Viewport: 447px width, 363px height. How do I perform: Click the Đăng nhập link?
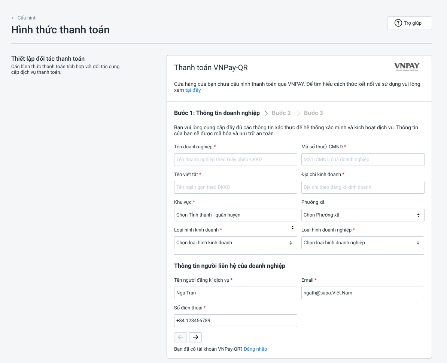[x=255, y=349]
